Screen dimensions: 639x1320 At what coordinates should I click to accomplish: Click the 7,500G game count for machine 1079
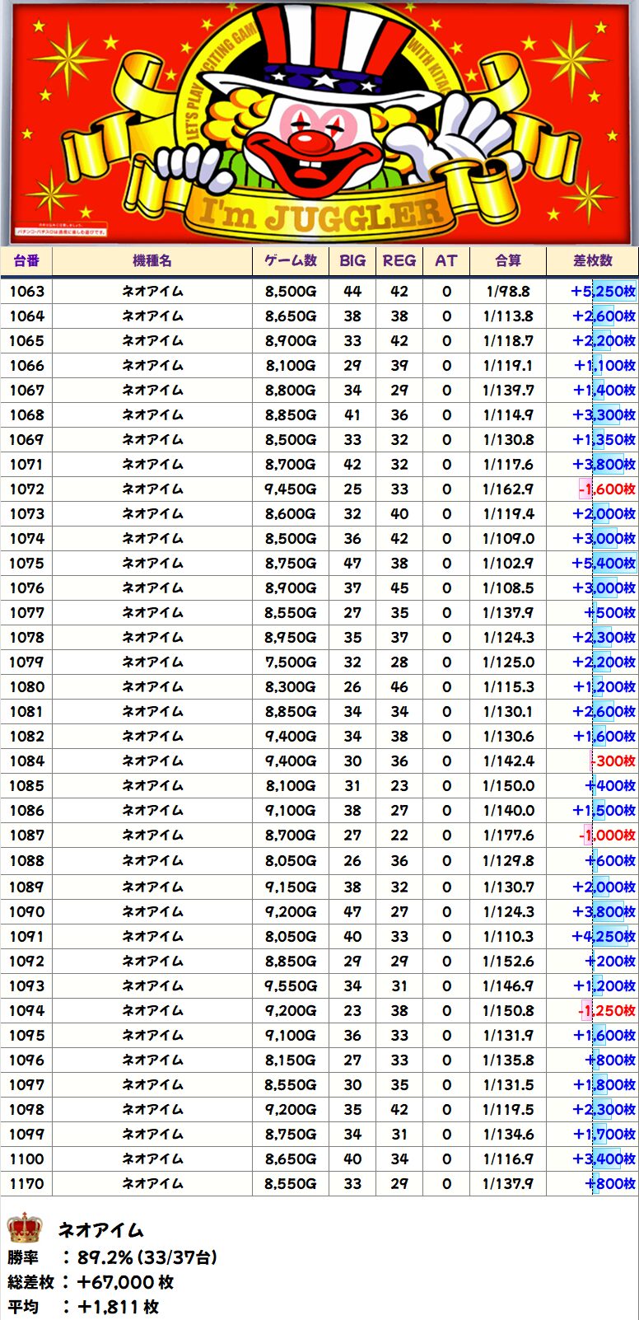290,662
